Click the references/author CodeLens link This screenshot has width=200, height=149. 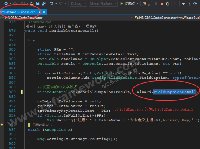pos(61,26)
